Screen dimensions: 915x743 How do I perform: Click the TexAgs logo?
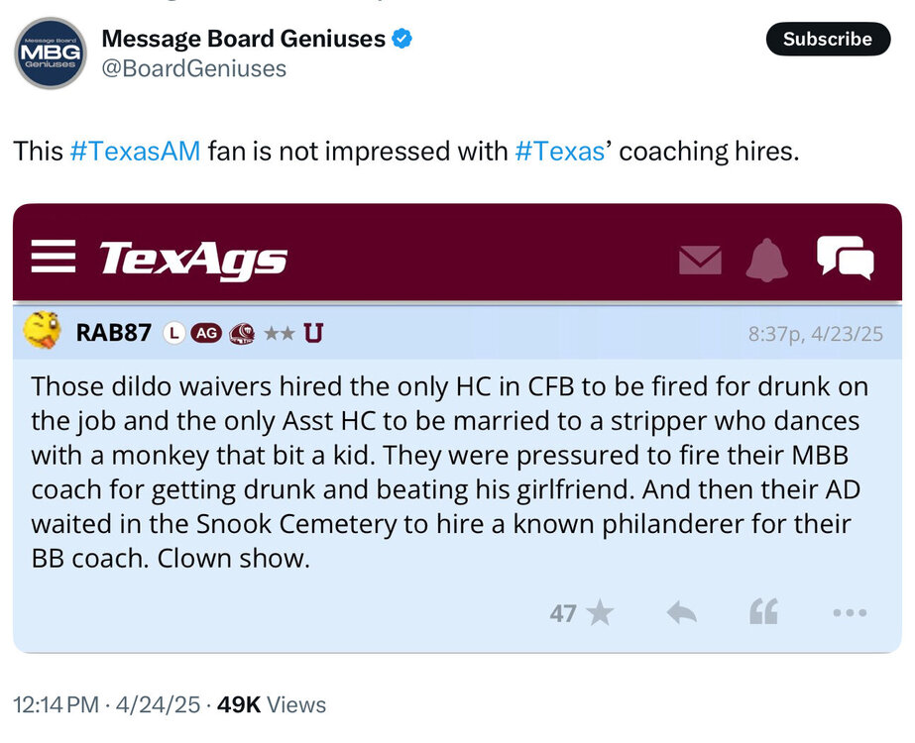tap(192, 259)
